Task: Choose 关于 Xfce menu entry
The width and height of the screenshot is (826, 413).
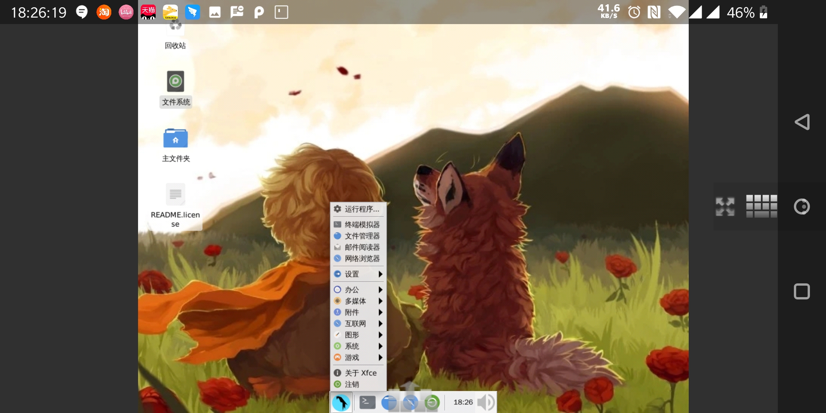Action: coord(358,373)
